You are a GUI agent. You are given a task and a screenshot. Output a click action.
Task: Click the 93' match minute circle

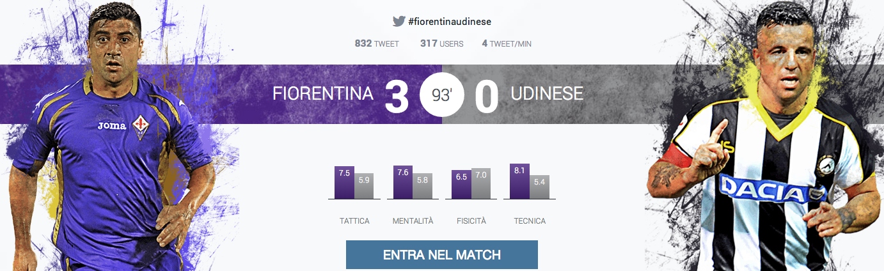[x=442, y=95]
